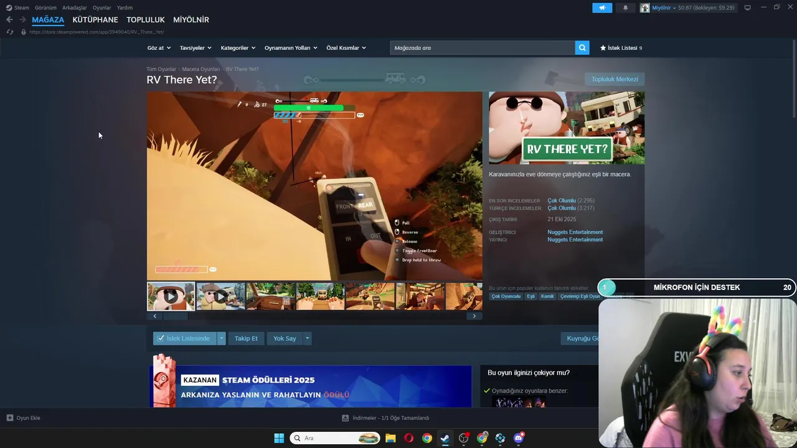Click the Takip Et button

(x=246, y=338)
